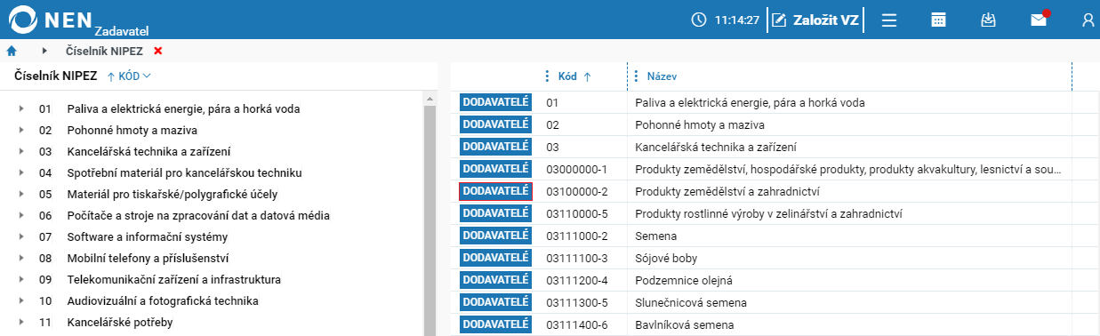Expand tree node 04 Spotřební materiál
This screenshot has width=1100, height=336.
[x=21, y=173]
